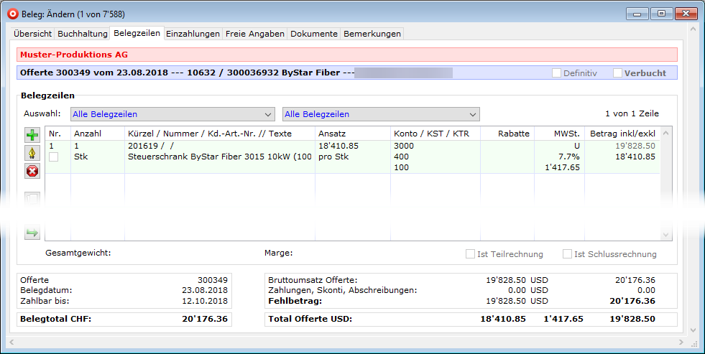Tick the checkbox in row 1
This screenshot has width=705, height=354.
(x=53, y=157)
